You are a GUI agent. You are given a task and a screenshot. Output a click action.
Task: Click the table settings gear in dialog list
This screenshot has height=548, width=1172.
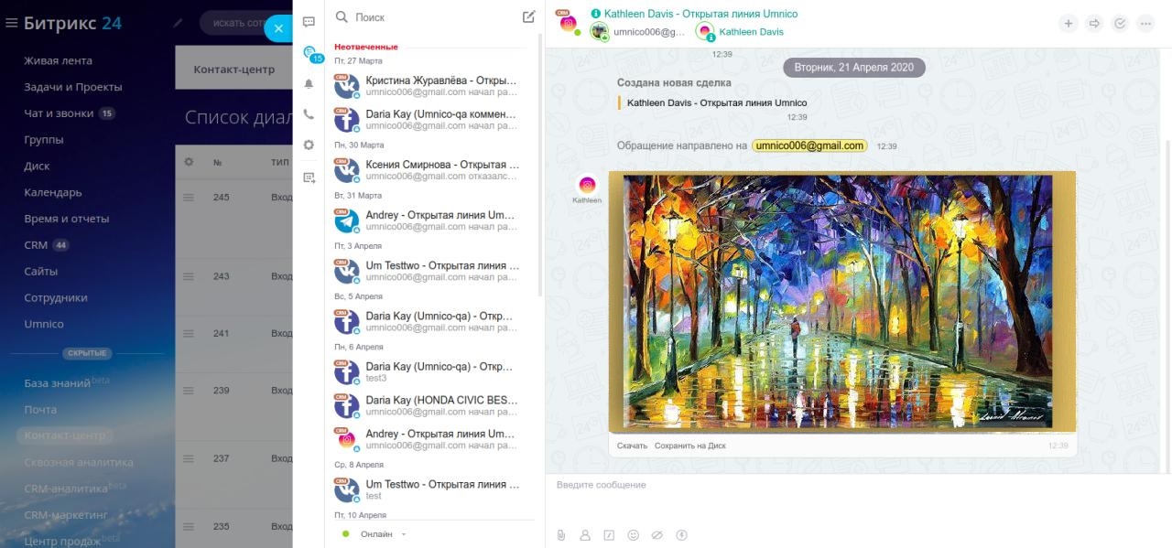click(190, 162)
